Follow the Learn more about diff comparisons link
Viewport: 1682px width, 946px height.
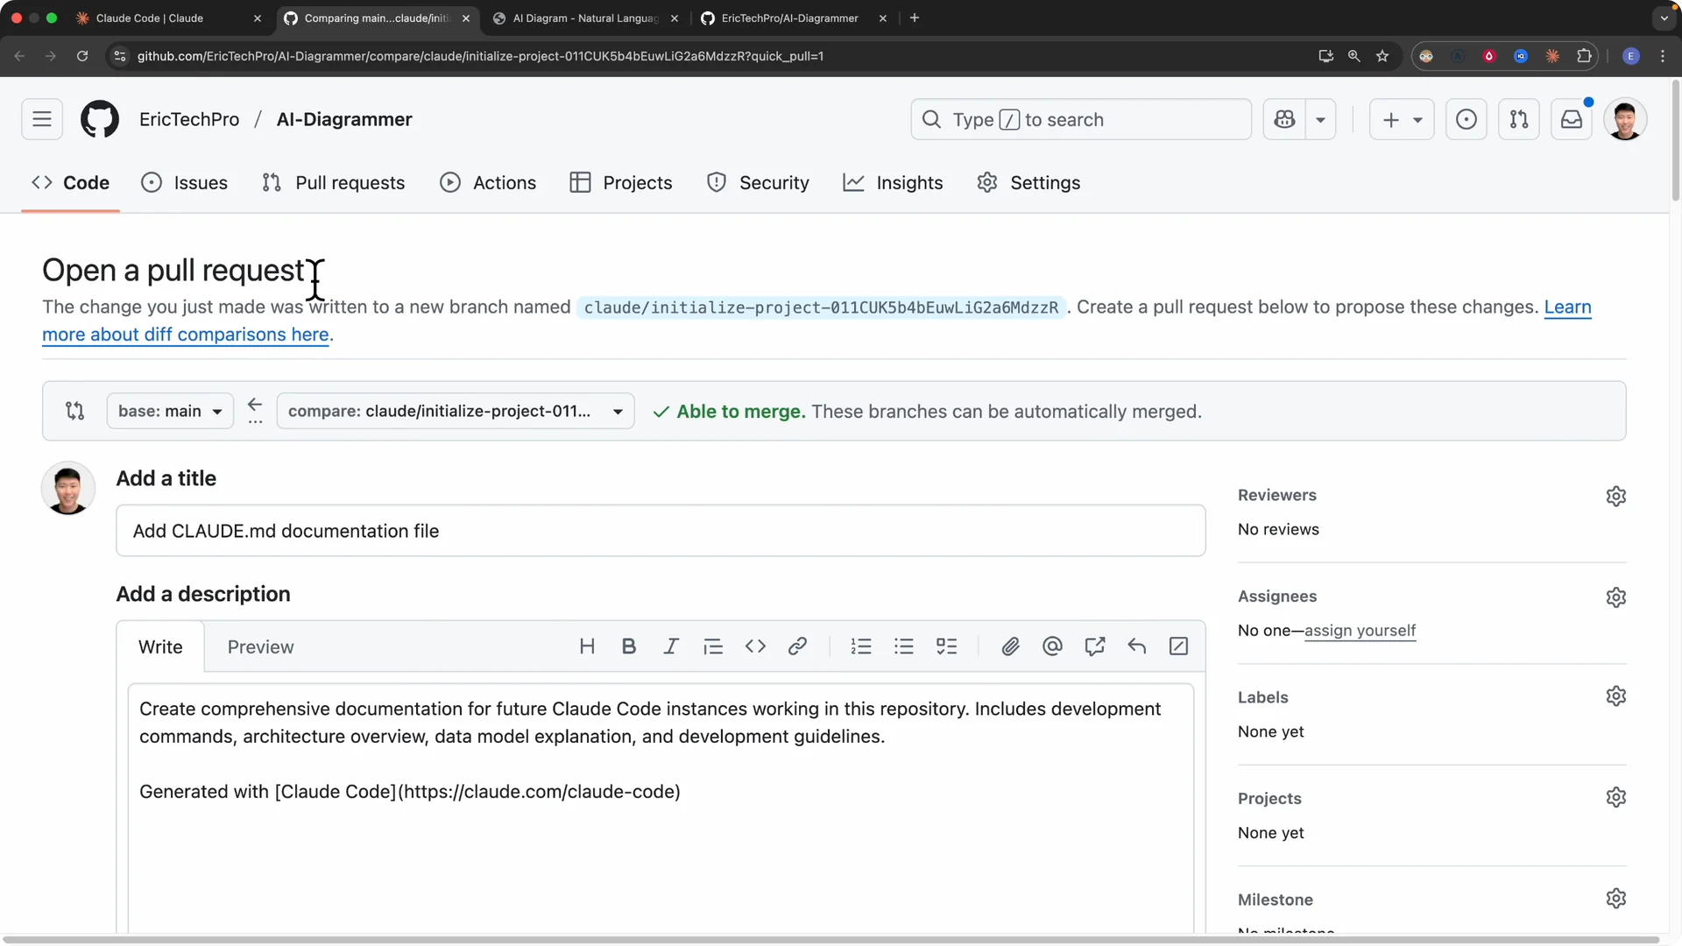coord(186,335)
